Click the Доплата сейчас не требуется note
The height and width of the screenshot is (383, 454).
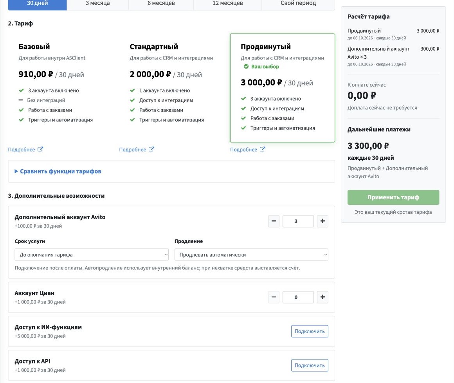(x=382, y=108)
